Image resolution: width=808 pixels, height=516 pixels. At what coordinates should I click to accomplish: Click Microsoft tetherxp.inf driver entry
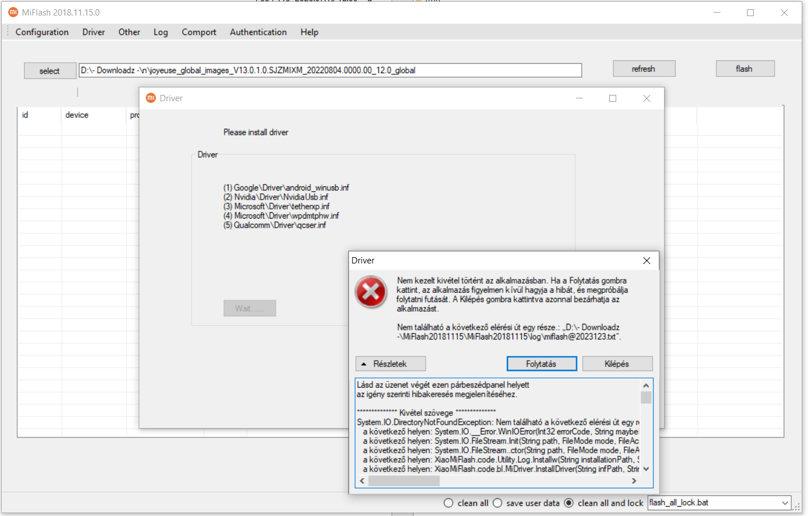coord(276,206)
